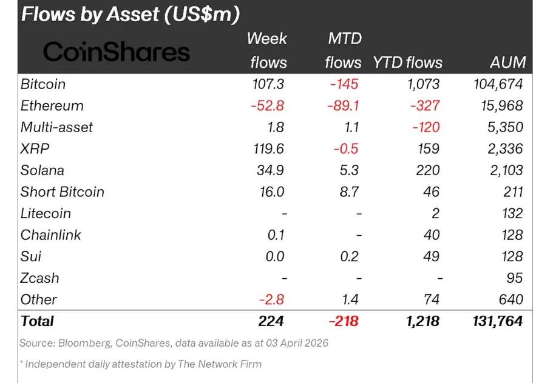This screenshot has width=536, height=383.
Task: Select the Solana row label
Action: pos(42,170)
